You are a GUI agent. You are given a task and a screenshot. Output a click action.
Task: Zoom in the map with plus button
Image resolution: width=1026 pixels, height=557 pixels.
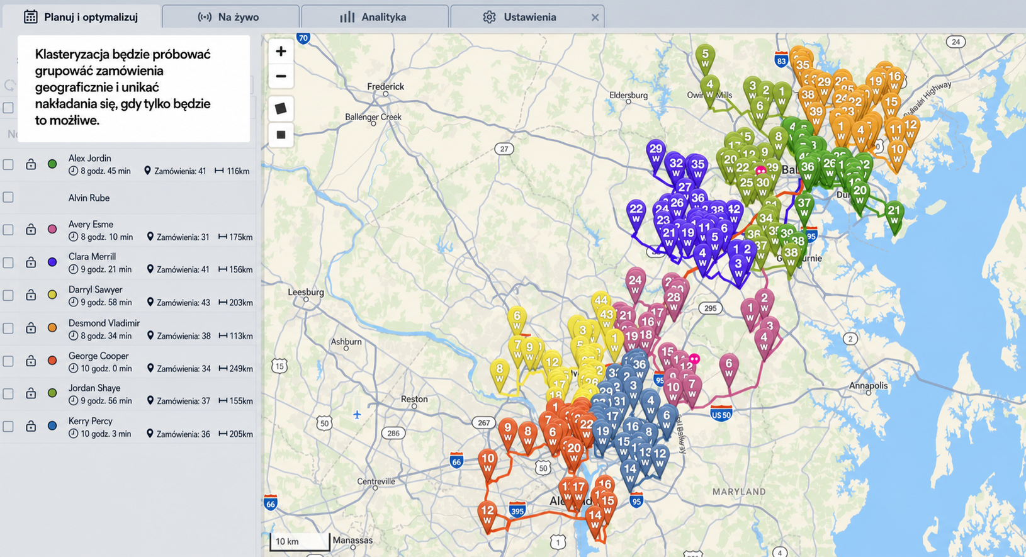click(x=281, y=52)
